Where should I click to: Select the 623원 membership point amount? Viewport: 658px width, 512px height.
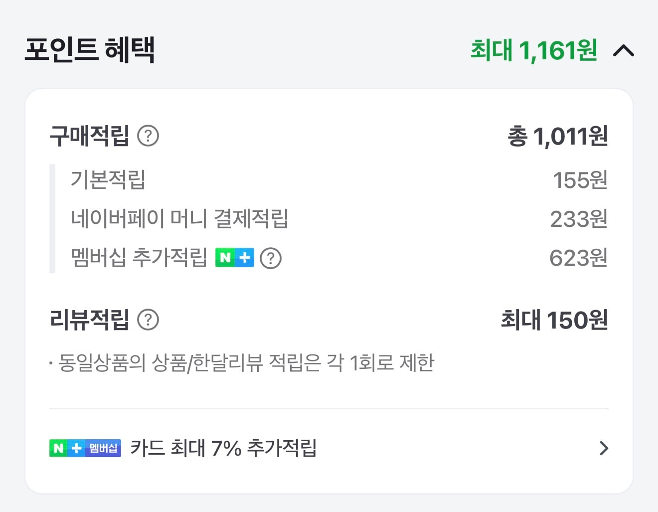point(579,258)
